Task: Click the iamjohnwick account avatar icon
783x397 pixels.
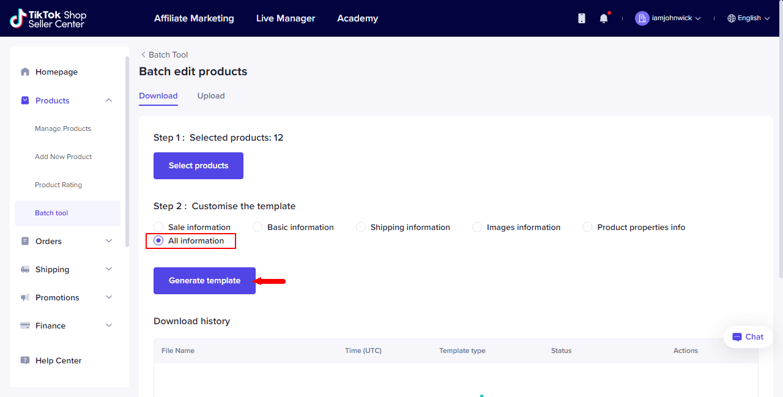Action: tap(642, 18)
